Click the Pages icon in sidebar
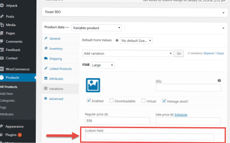230x143 pixels. point(1,33)
